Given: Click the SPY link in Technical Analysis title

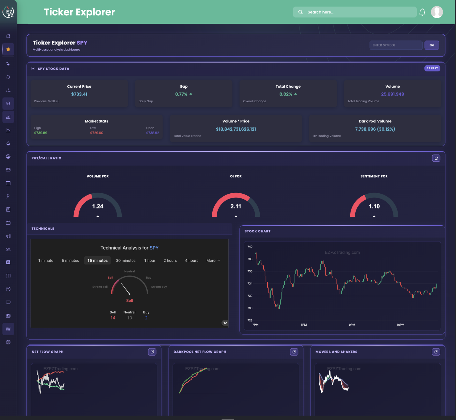Looking at the screenshot, I should click(x=154, y=248).
